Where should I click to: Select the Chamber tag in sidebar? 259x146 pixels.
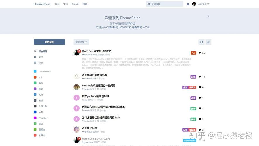coord(43,118)
